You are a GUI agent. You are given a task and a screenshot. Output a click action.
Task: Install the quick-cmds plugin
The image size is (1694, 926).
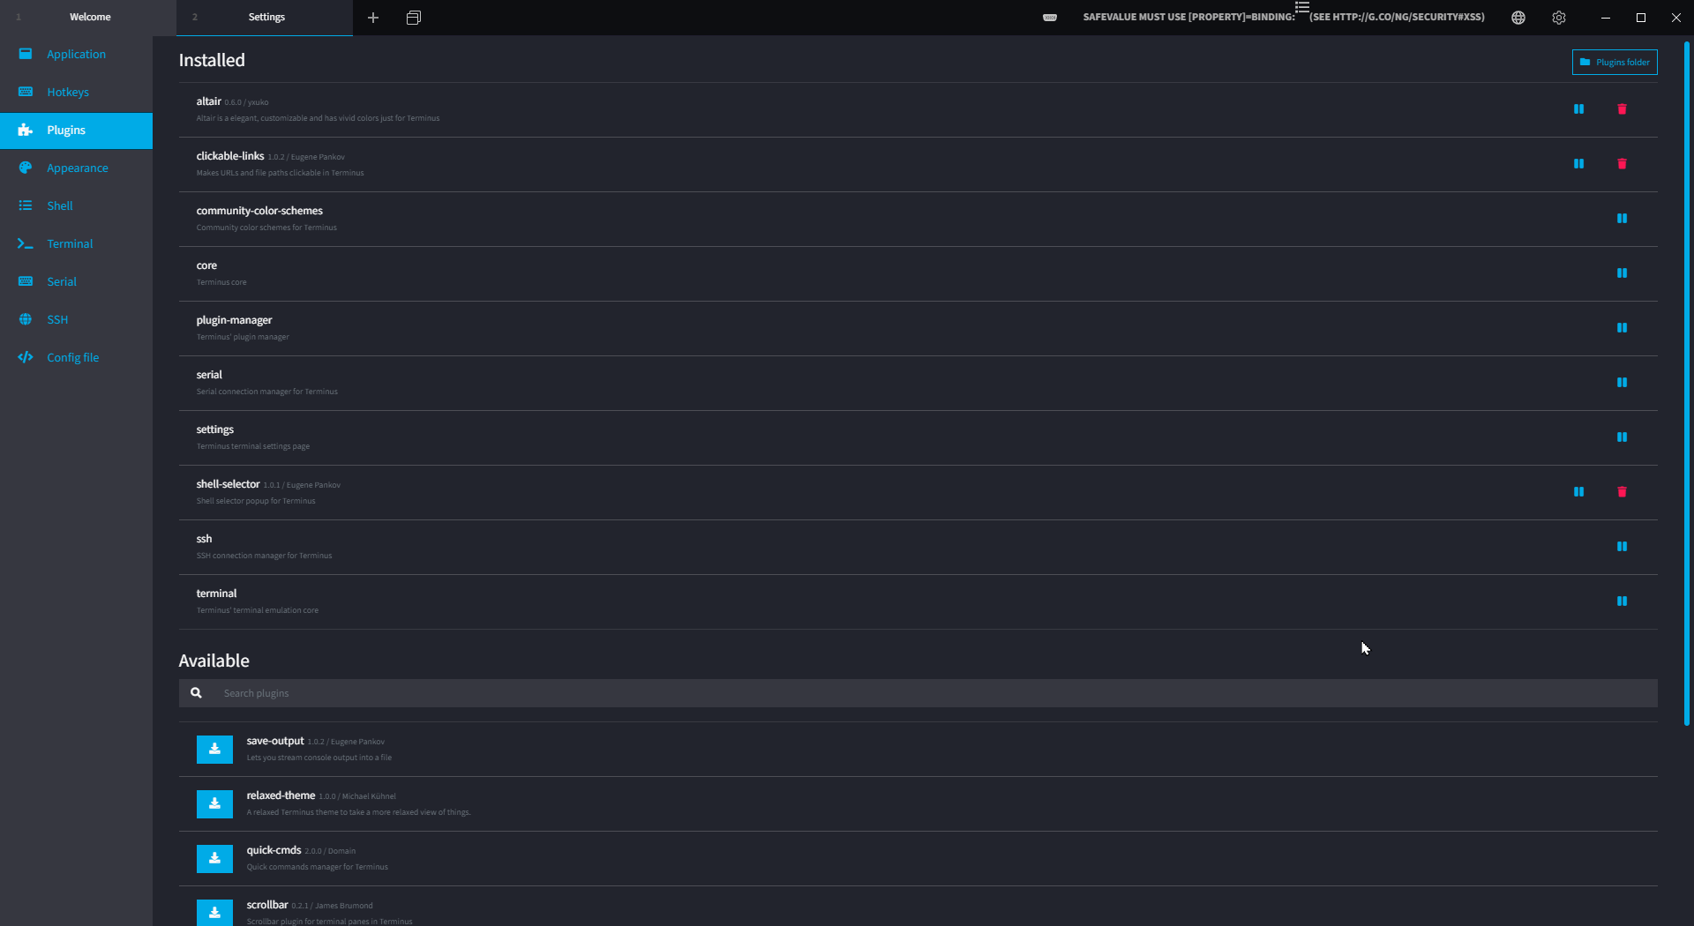click(x=214, y=858)
